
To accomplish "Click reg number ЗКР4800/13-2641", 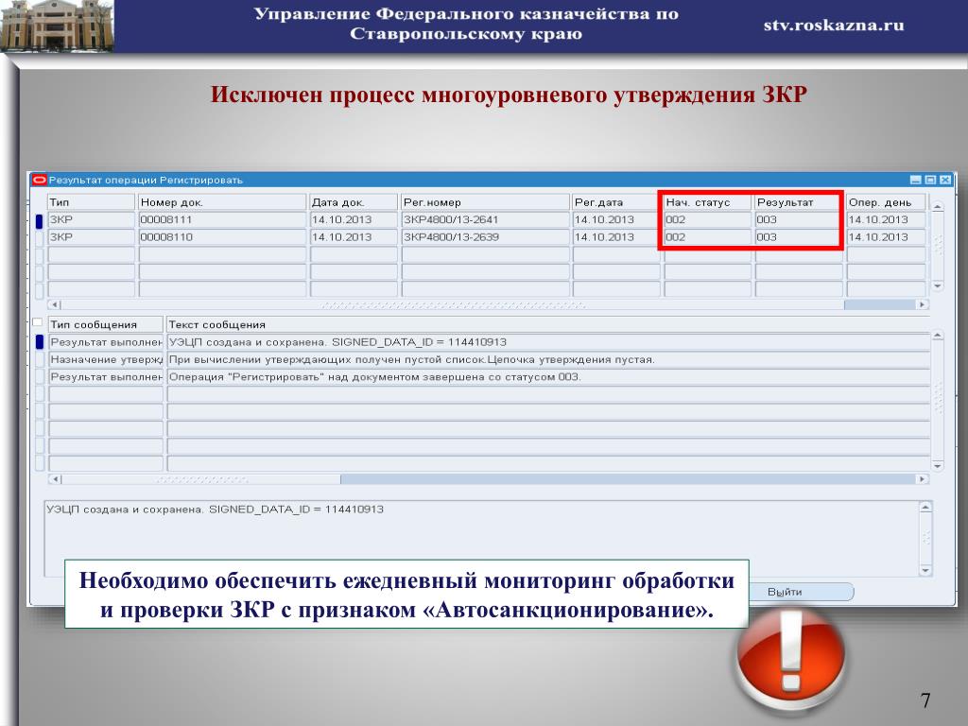I will 485,219.
